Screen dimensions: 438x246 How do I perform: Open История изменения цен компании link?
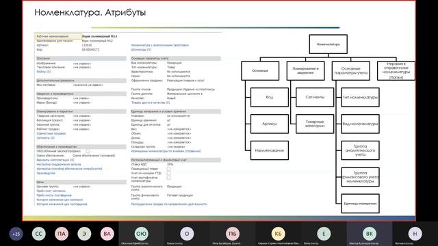click(60, 200)
